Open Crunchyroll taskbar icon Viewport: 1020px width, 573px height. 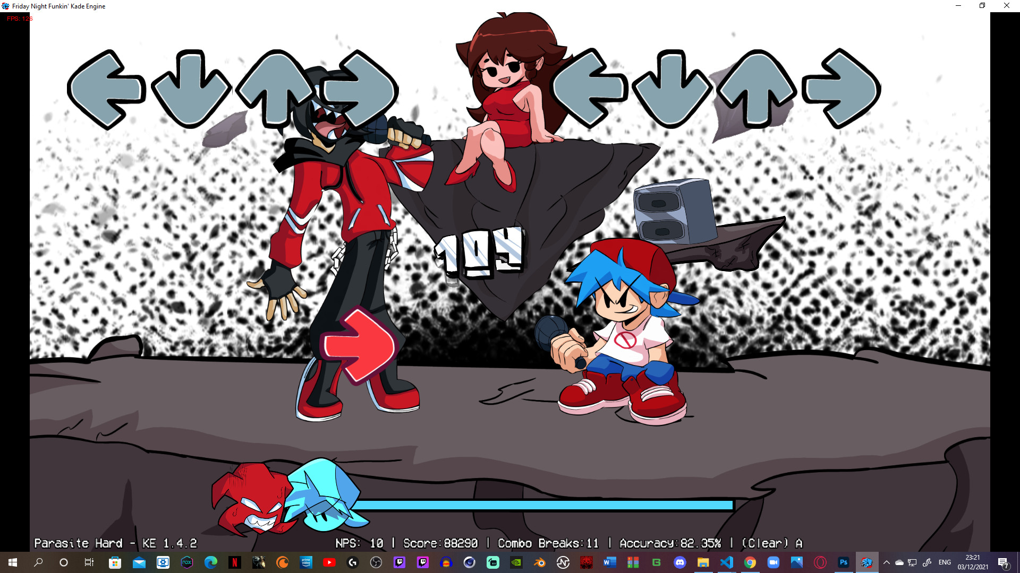[282, 562]
